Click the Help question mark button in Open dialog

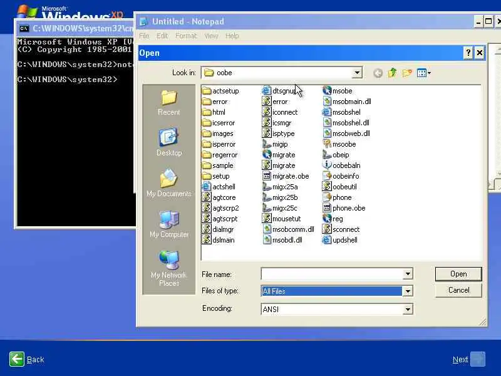coord(468,53)
